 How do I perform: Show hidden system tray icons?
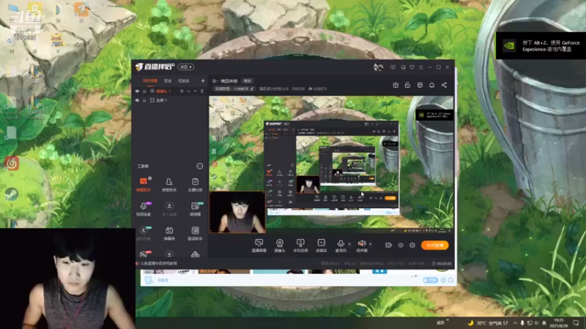pos(515,322)
